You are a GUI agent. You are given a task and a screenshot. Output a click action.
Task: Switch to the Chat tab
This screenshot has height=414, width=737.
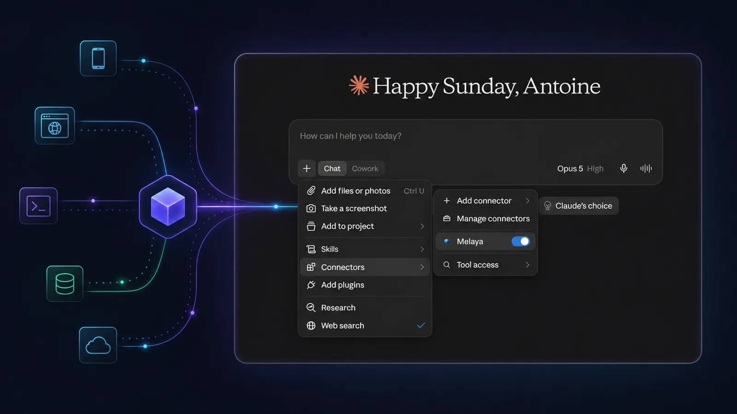(332, 168)
